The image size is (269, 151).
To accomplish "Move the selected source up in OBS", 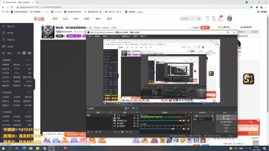I will click(x=127, y=132).
